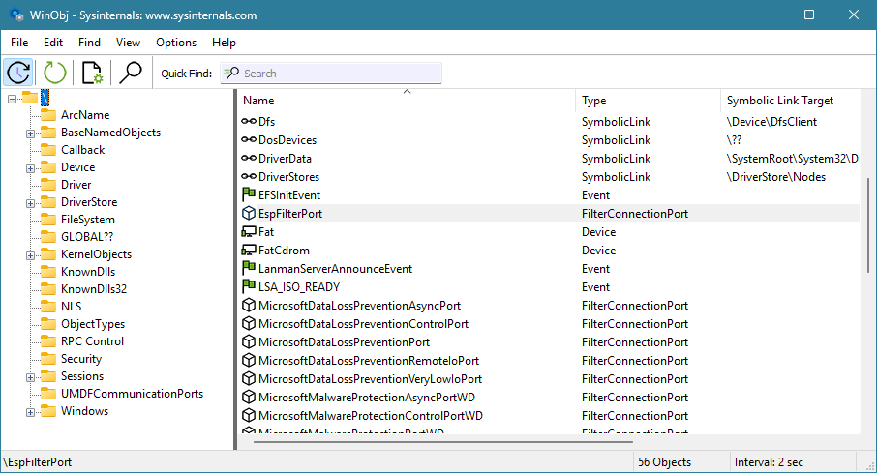Click the DosDevices symbolic link icon
This screenshot has height=473, width=877.
249,140
